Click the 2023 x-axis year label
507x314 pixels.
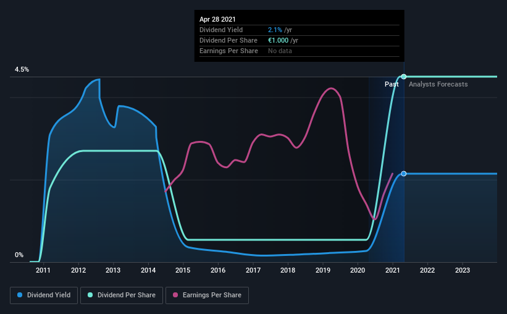tap(463, 270)
